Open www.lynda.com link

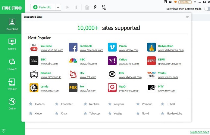coord(50,91)
